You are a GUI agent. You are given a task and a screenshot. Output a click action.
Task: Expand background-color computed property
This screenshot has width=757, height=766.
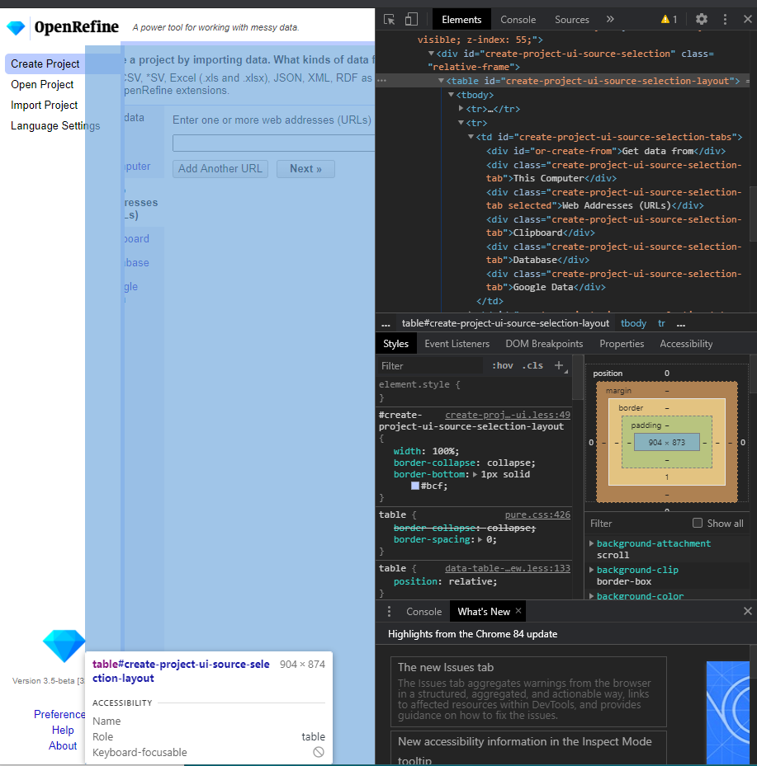[592, 596]
